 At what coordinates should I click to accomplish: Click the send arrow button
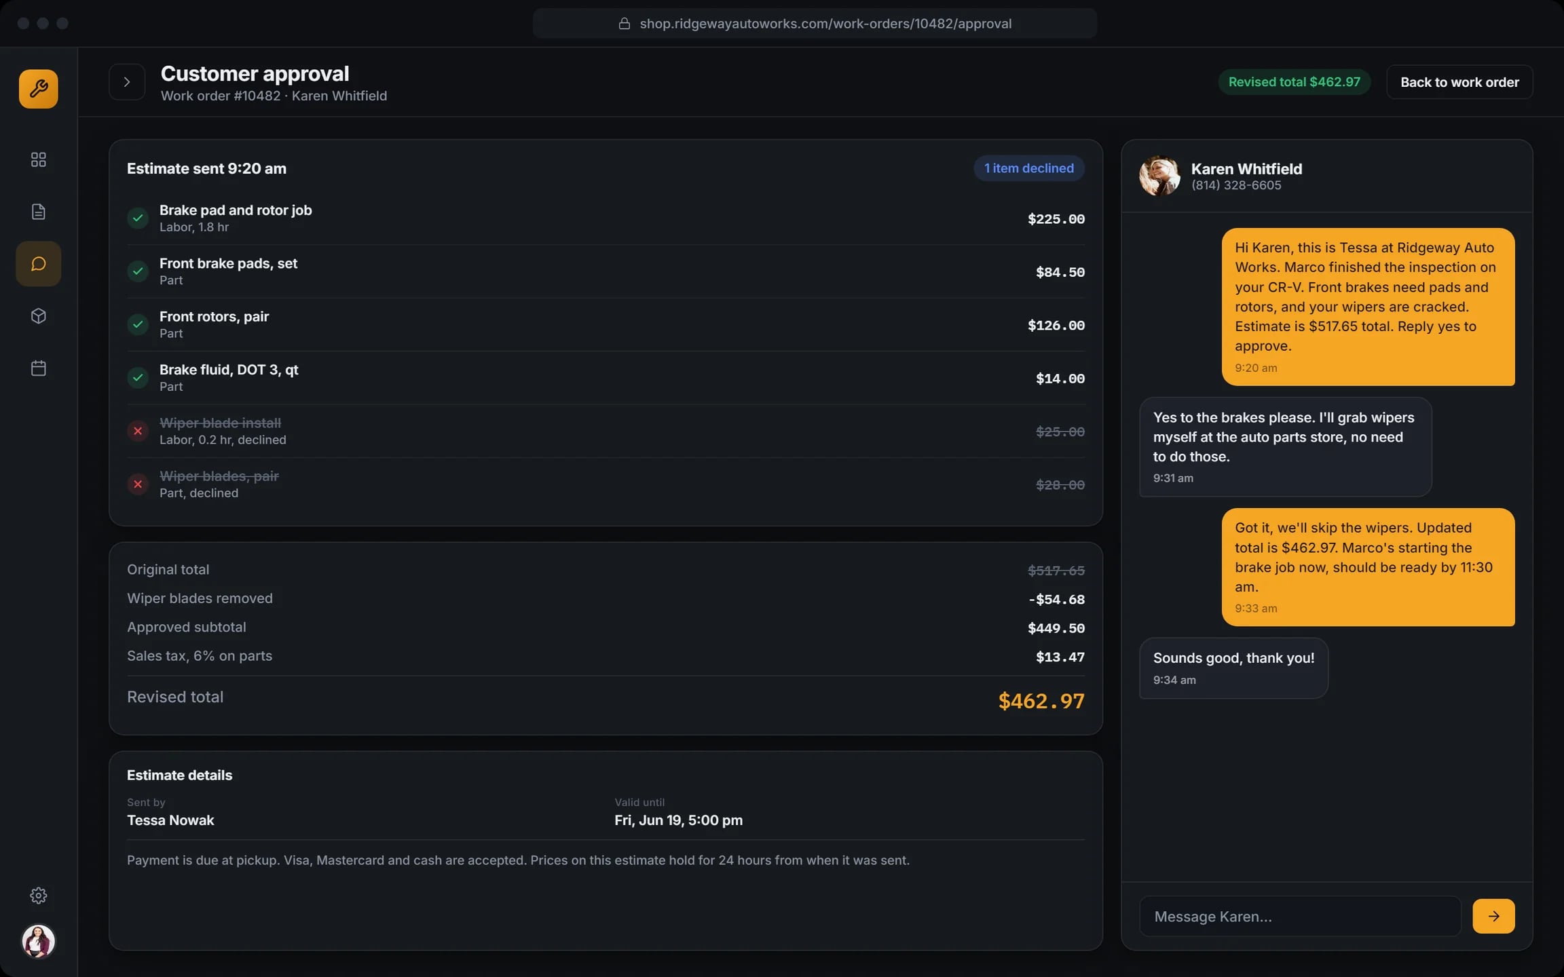[1493, 917]
